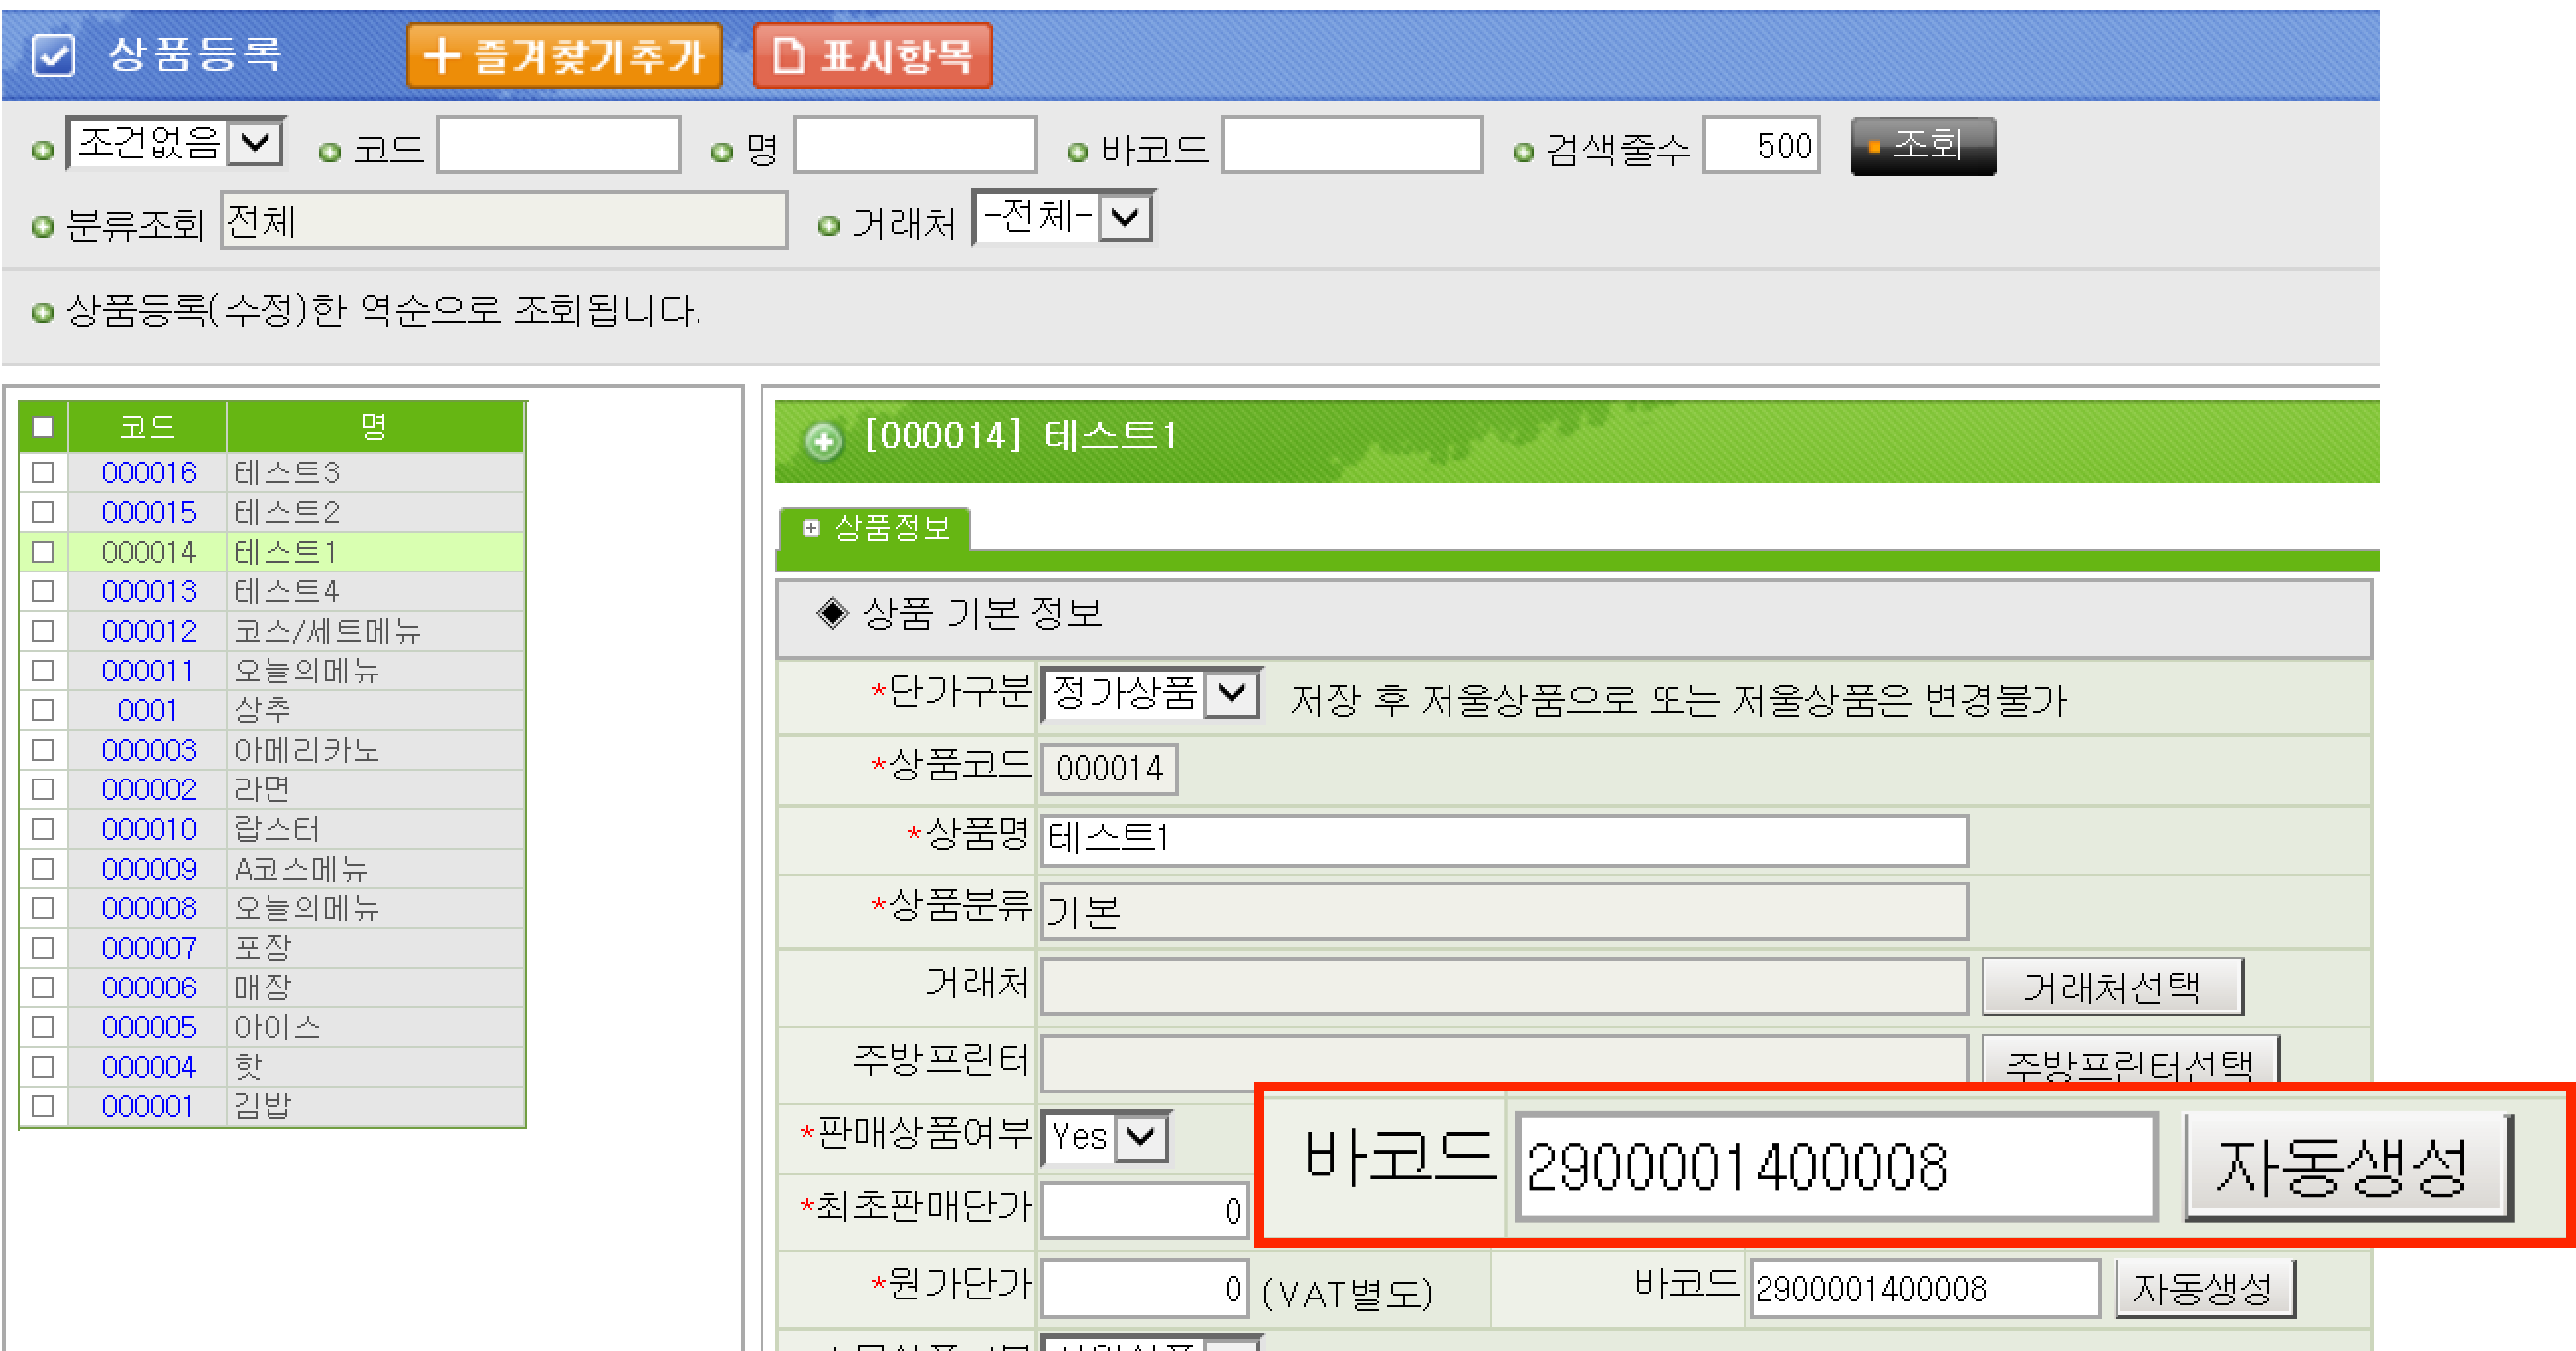Check the select-all checkbox in list header
The height and width of the screenshot is (1351, 2576).
pos(43,427)
